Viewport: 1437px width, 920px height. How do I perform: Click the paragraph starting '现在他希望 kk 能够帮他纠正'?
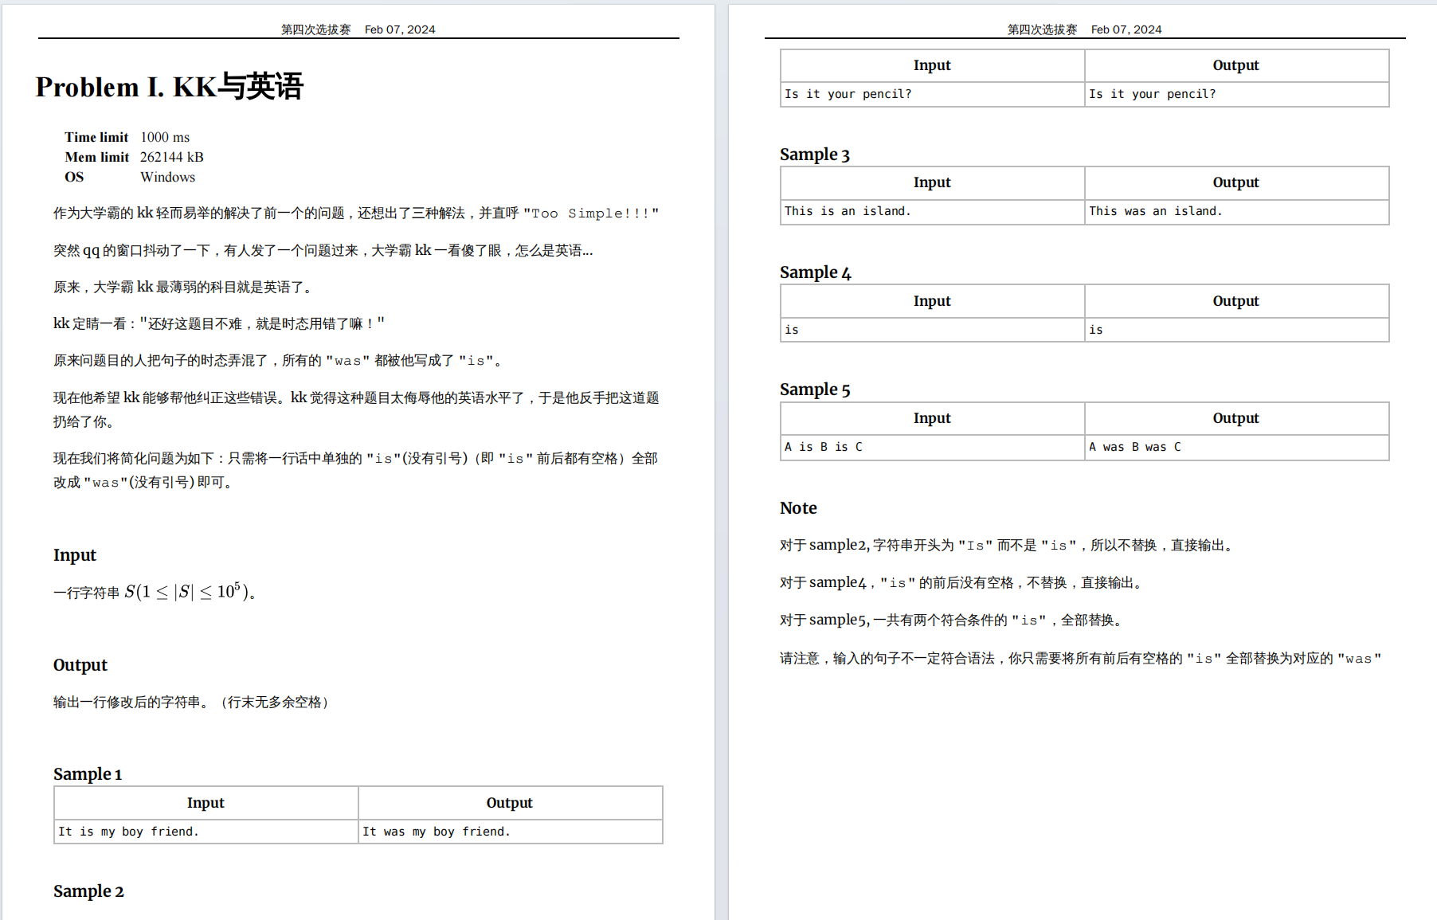[x=356, y=409]
